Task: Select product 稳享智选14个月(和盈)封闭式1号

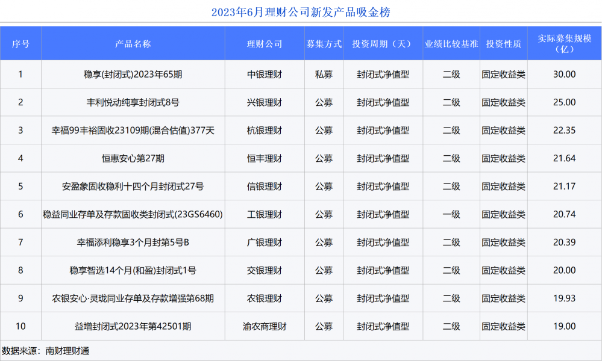Action: [133, 270]
